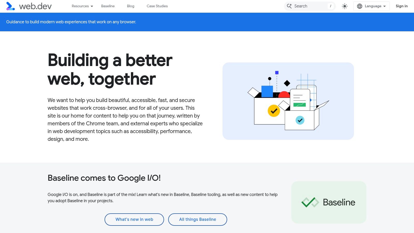Click the Resources dropdown caret
The height and width of the screenshot is (233, 414).
tap(92, 6)
